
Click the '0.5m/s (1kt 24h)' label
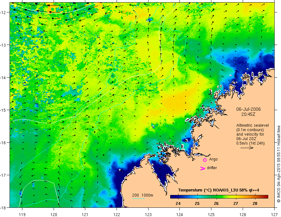click(x=250, y=143)
